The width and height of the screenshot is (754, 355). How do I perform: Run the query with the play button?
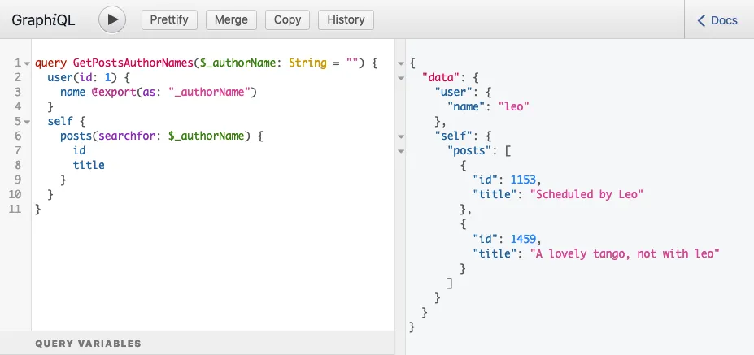click(112, 19)
